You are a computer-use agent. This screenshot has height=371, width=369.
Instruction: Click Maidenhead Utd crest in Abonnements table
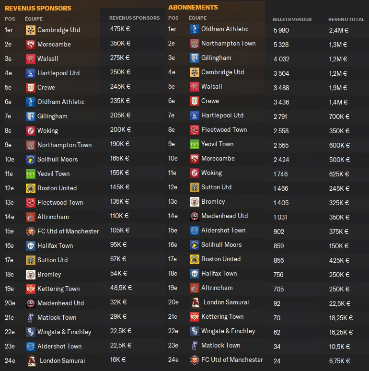click(x=195, y=216)
